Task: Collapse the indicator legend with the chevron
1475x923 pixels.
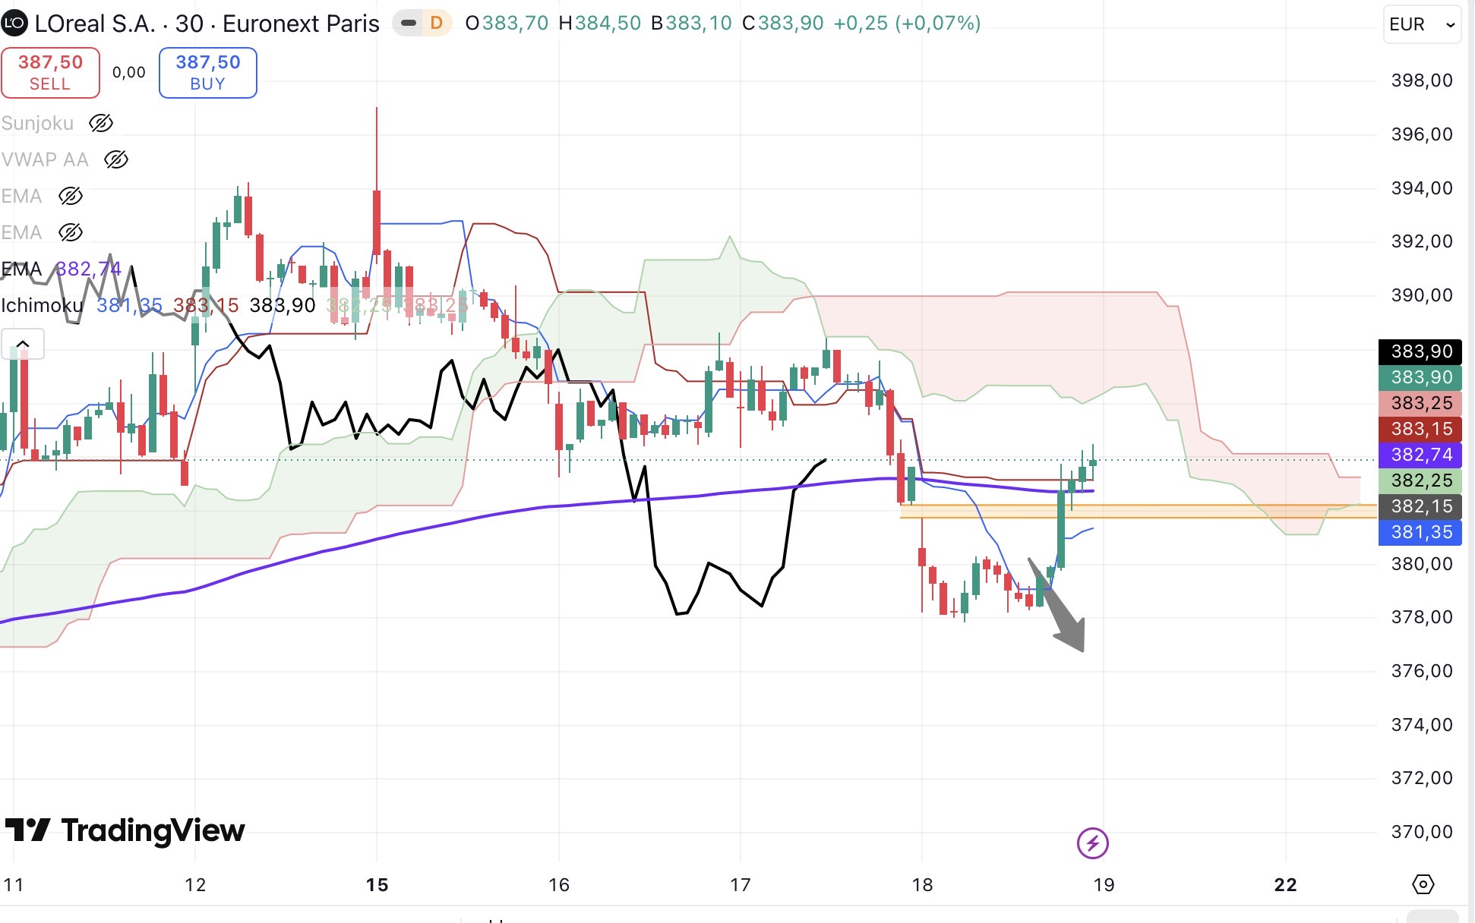Action: [23, 345]
